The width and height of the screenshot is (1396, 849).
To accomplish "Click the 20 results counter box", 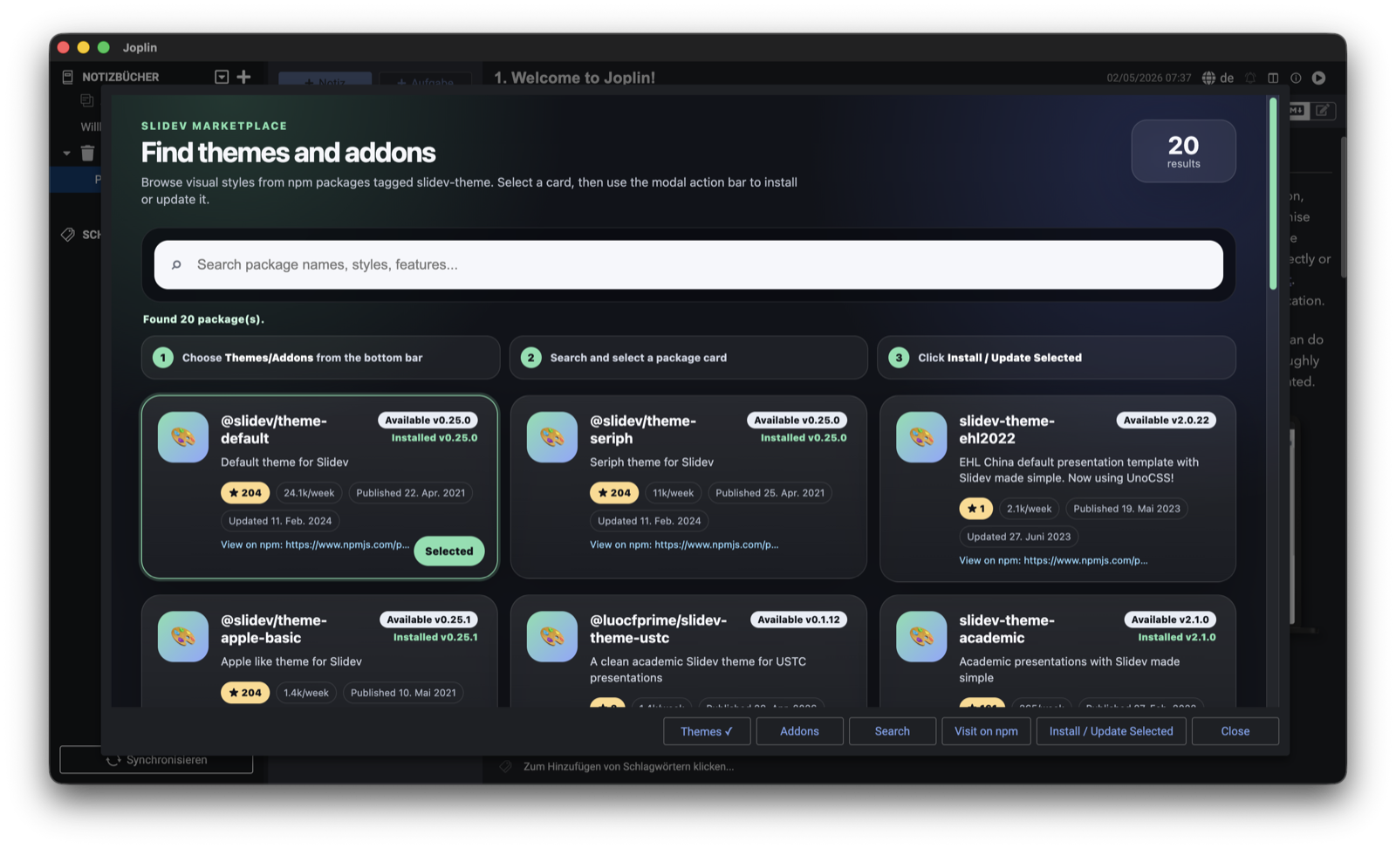I will click(x=1184, y=151).
